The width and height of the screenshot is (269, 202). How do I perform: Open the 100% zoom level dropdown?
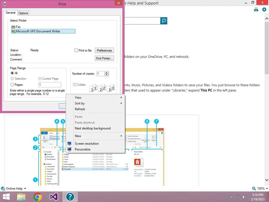[267, 188]
